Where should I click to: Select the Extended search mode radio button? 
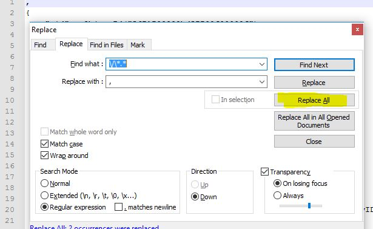[x=44, y=196]
